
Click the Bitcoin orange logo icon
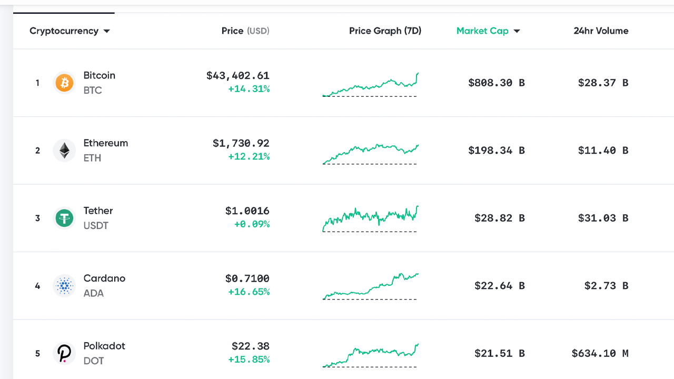pos(64,83)
